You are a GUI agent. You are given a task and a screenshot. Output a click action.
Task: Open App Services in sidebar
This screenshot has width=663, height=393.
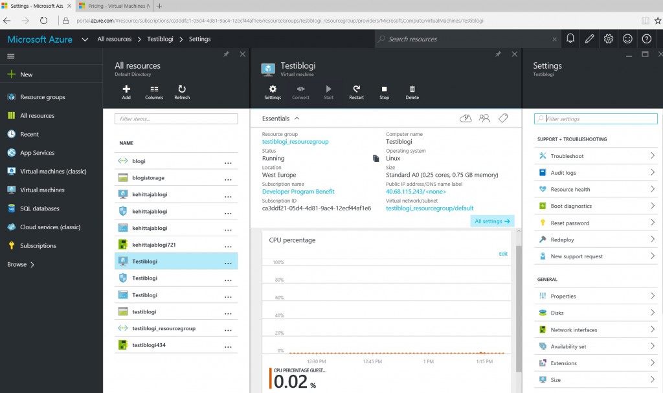point(51,153)
